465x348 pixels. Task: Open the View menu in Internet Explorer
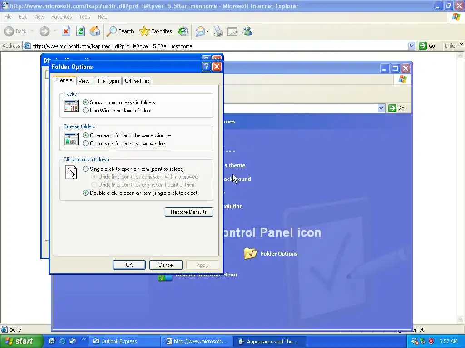click(x=39, y=17)
